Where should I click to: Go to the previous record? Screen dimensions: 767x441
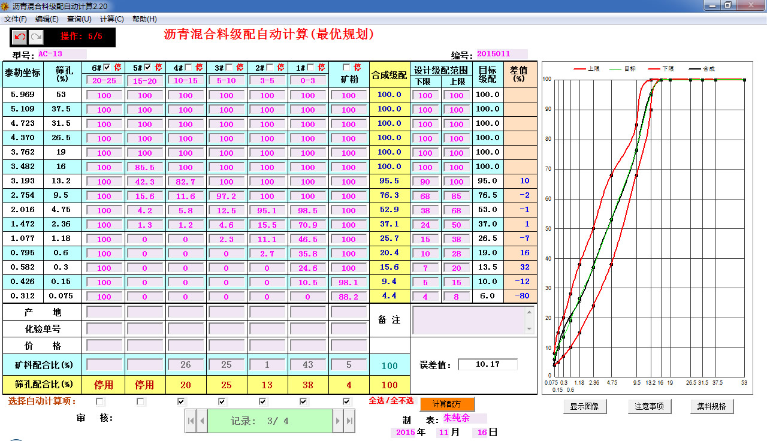click(202, 421)
